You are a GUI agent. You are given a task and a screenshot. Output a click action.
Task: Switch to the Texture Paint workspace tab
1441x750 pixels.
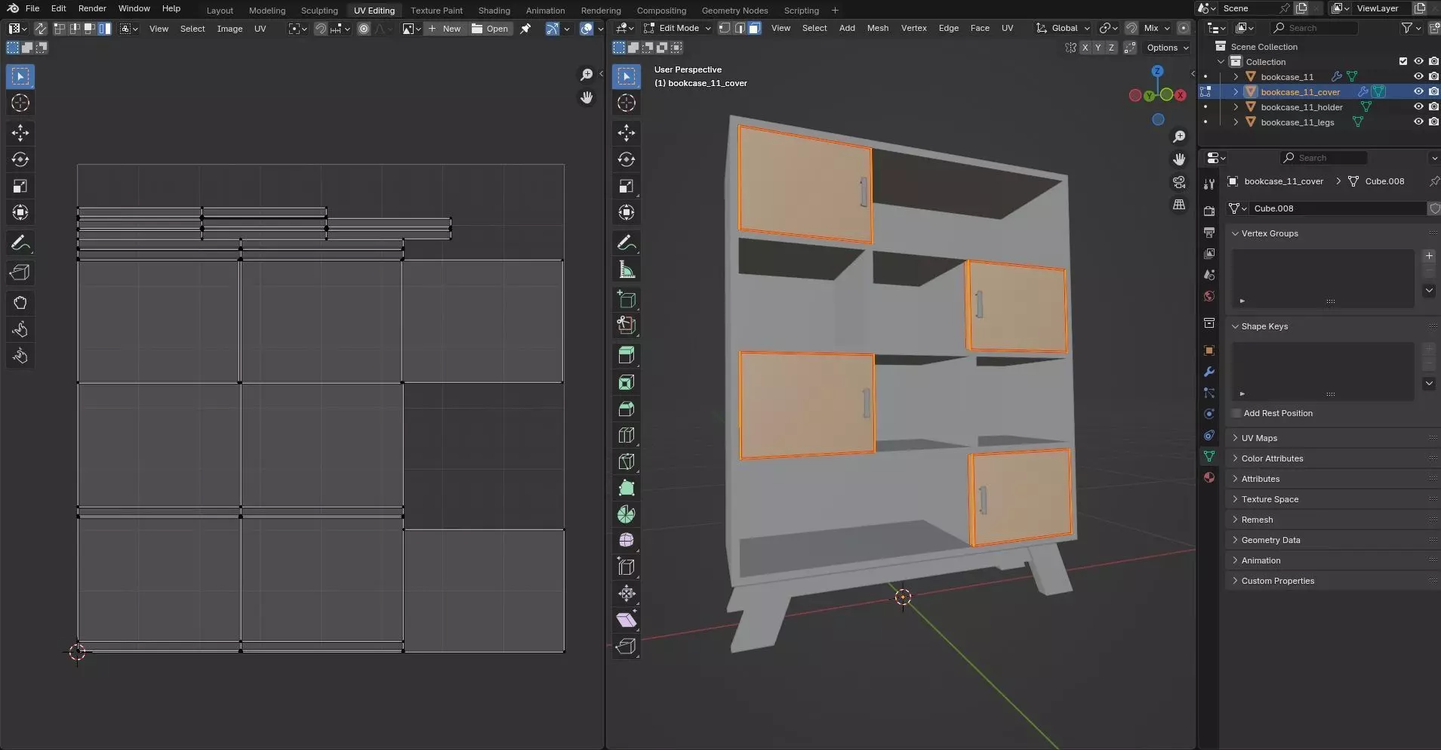click(436, 10)
